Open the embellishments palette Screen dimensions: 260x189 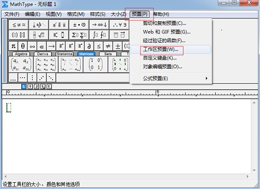coord(59,25)
